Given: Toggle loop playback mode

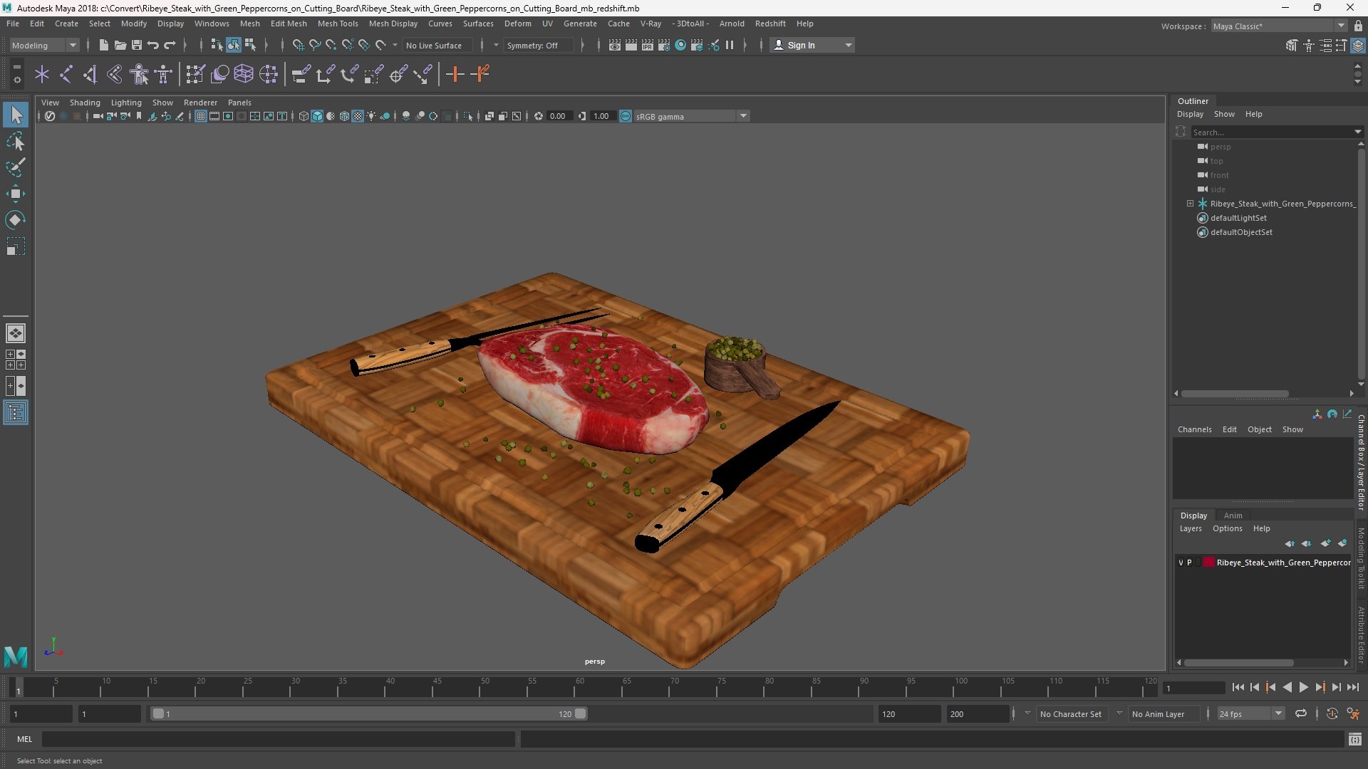Looking at the screenshot, I should click(1301, 713).
